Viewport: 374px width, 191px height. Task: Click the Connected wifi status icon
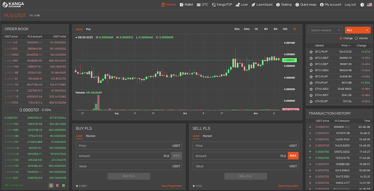7,185
